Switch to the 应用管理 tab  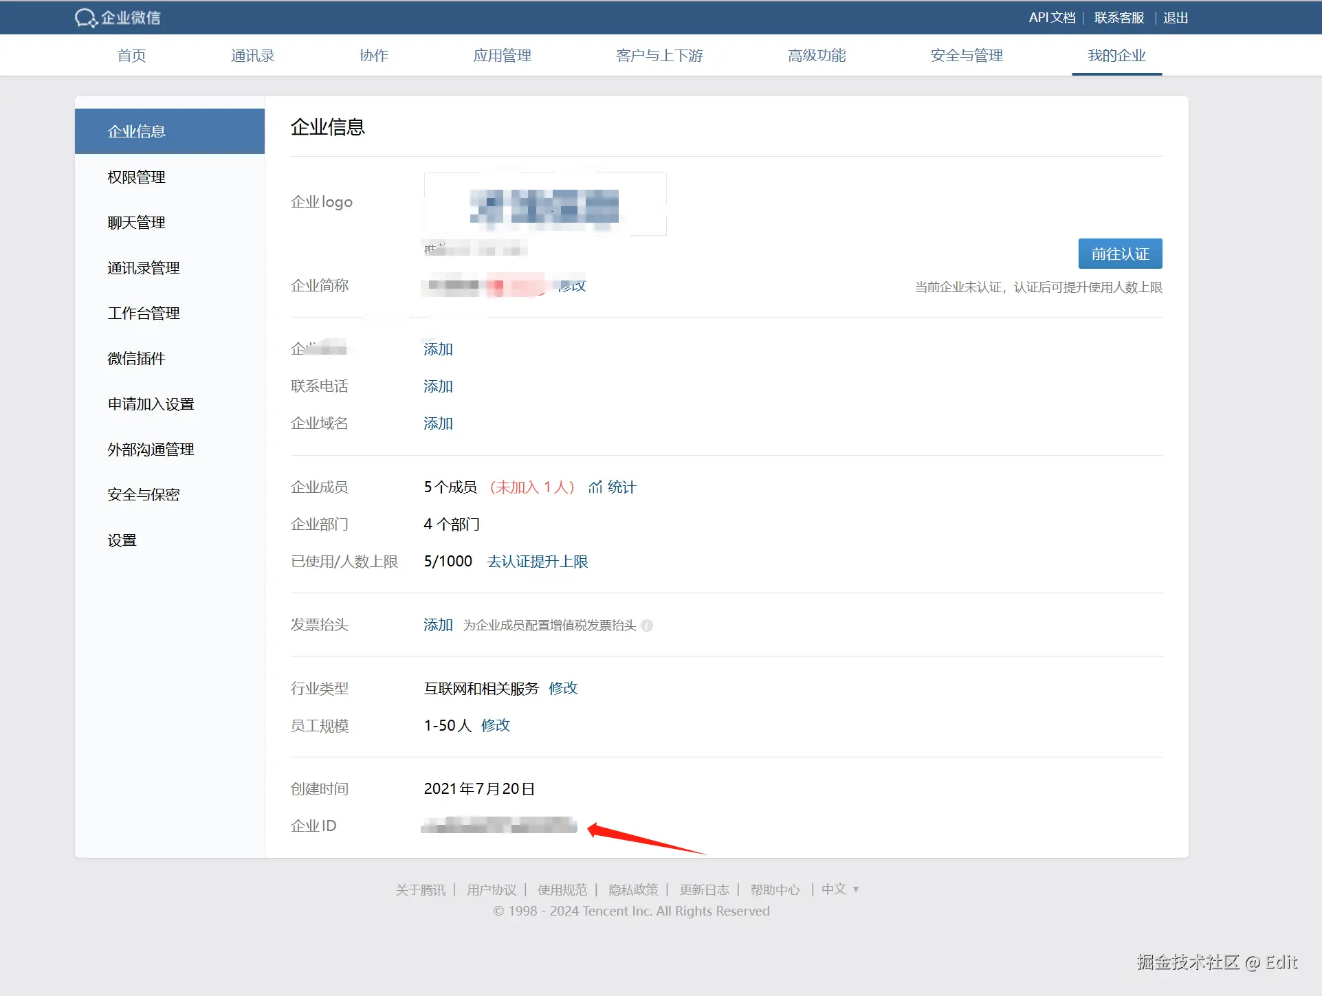(x=502, y=56)
